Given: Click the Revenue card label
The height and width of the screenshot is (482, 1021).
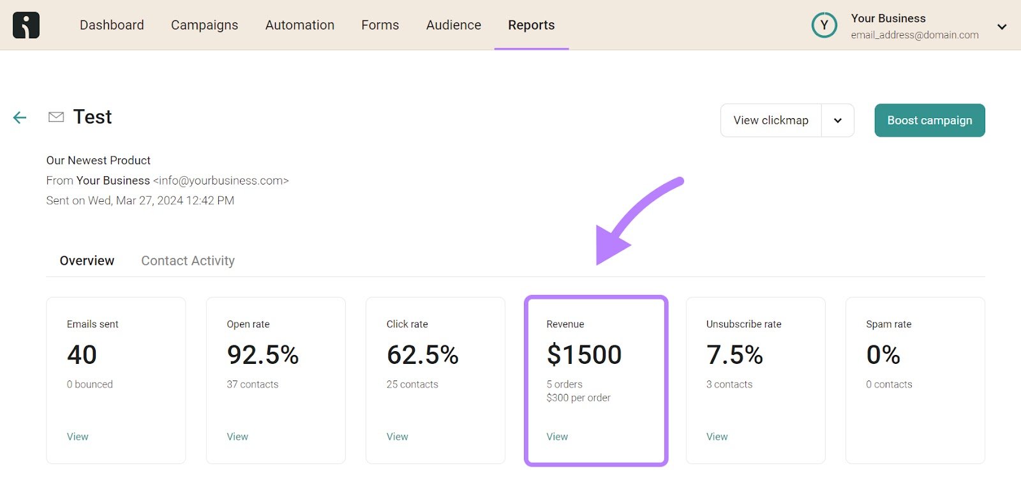Looking at the screenshot, I should coord(565,324).
